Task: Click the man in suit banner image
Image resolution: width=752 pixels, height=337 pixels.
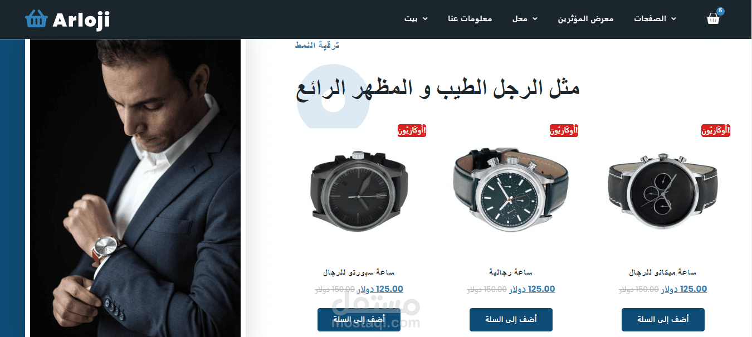Action: (x=135, y=188)
